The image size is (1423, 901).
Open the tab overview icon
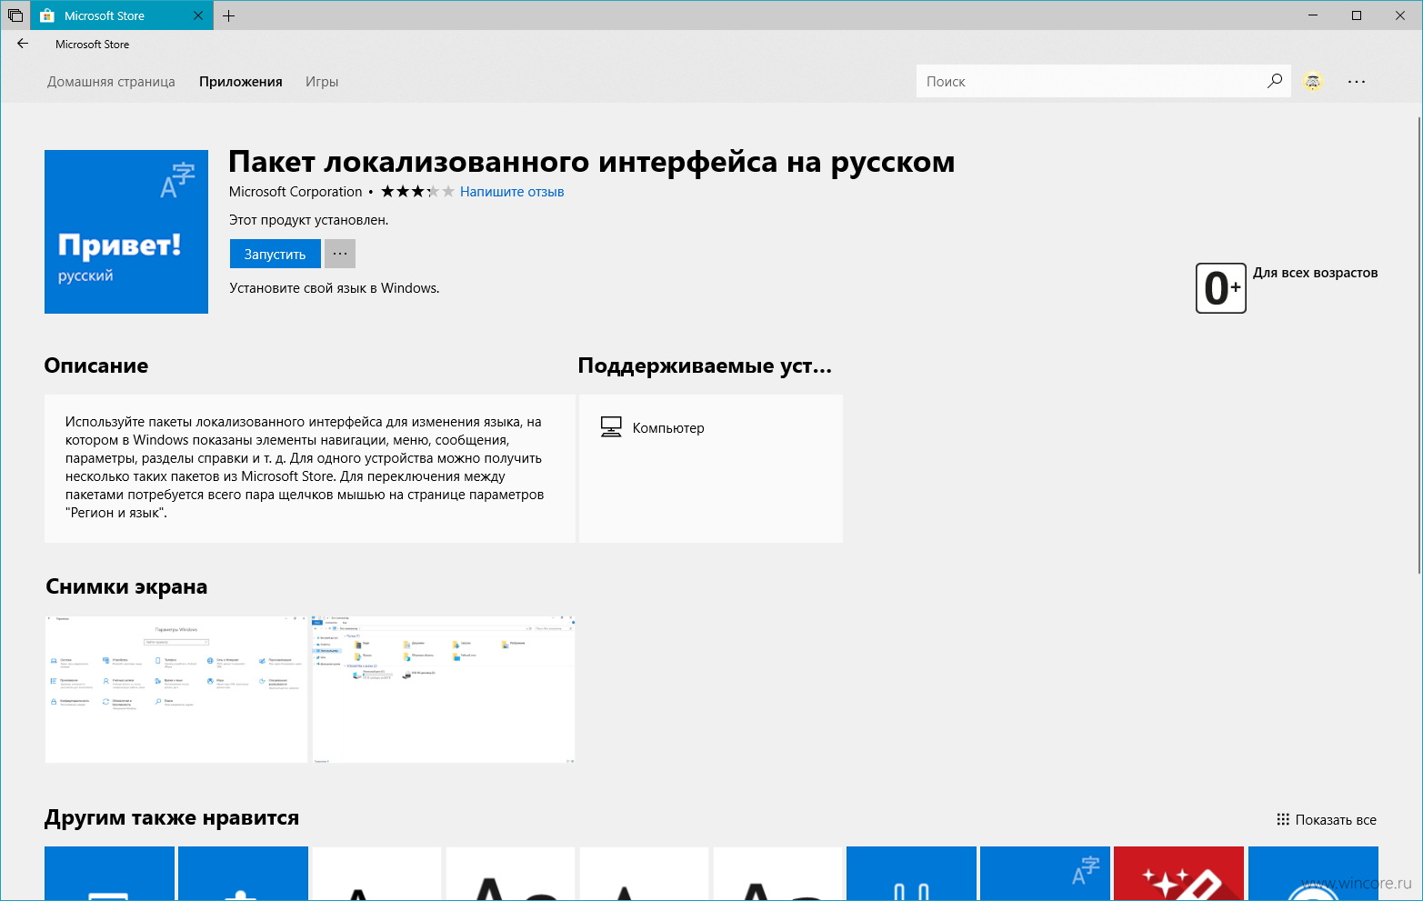click(x=15, y=15)
